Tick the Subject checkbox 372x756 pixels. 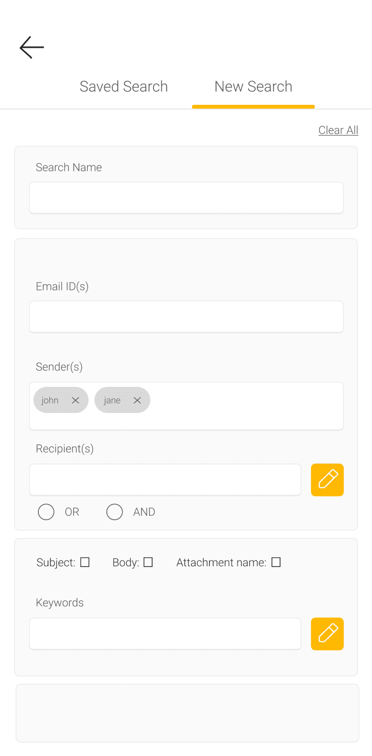pyautogui.click(x=85, y=562)
